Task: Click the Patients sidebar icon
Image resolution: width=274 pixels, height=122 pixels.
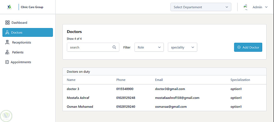Action: pyautogui.click(x=7, y=52)
